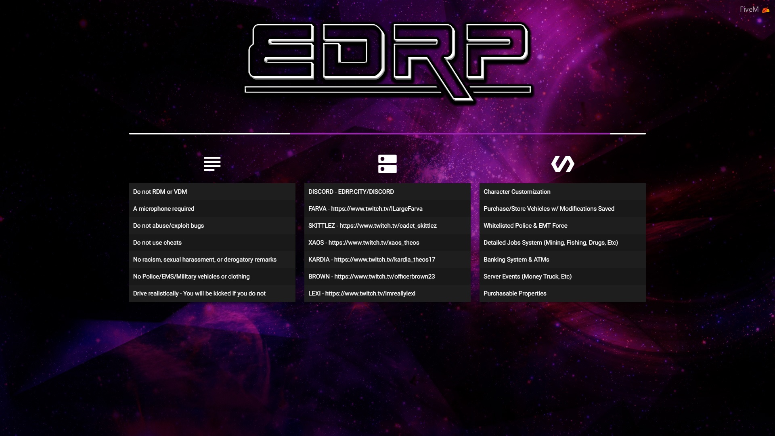Click the server stack icon above middle column
The height and width of the screenshot is (436, 775).
coord(387,164)
